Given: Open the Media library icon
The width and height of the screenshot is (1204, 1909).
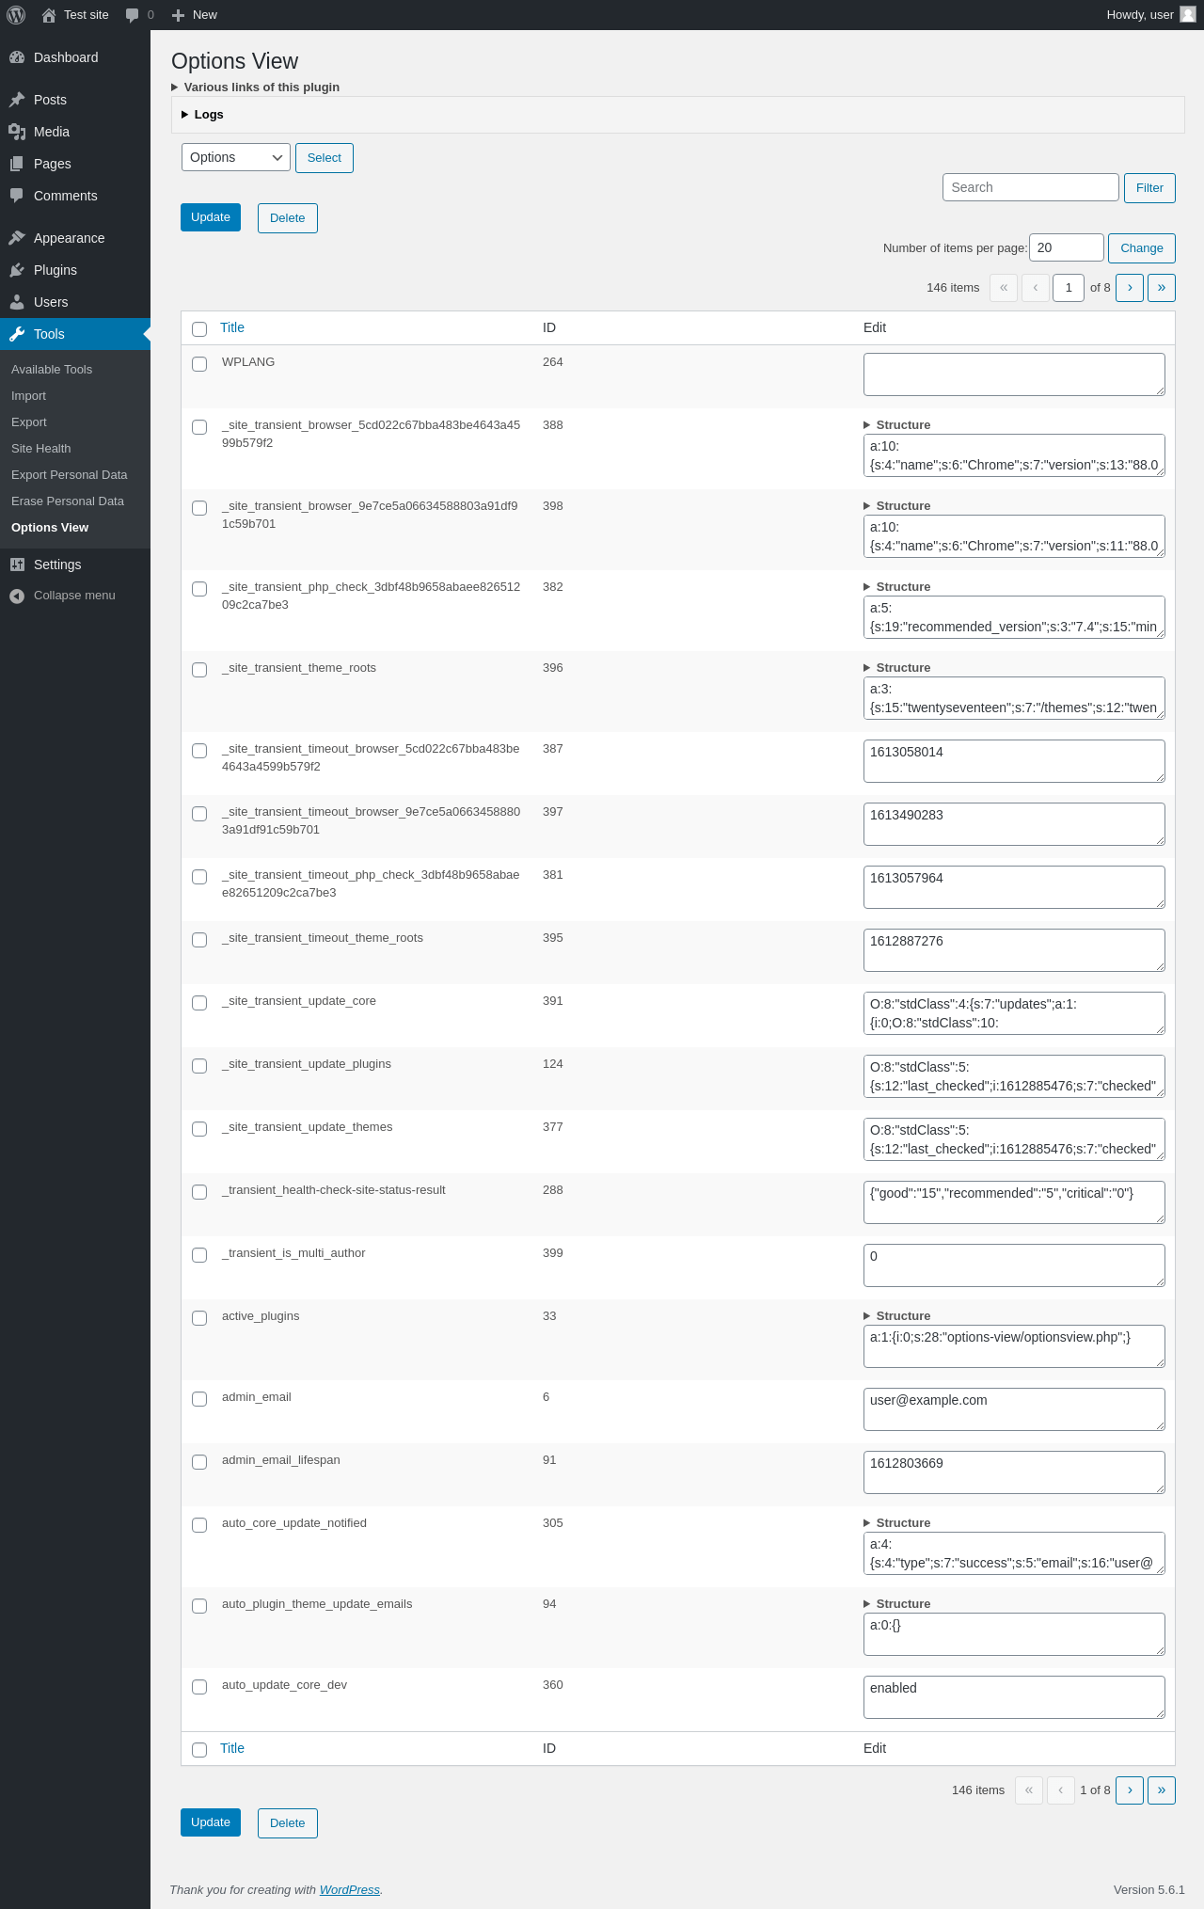Looking at the screenshot, I should 17,132.
